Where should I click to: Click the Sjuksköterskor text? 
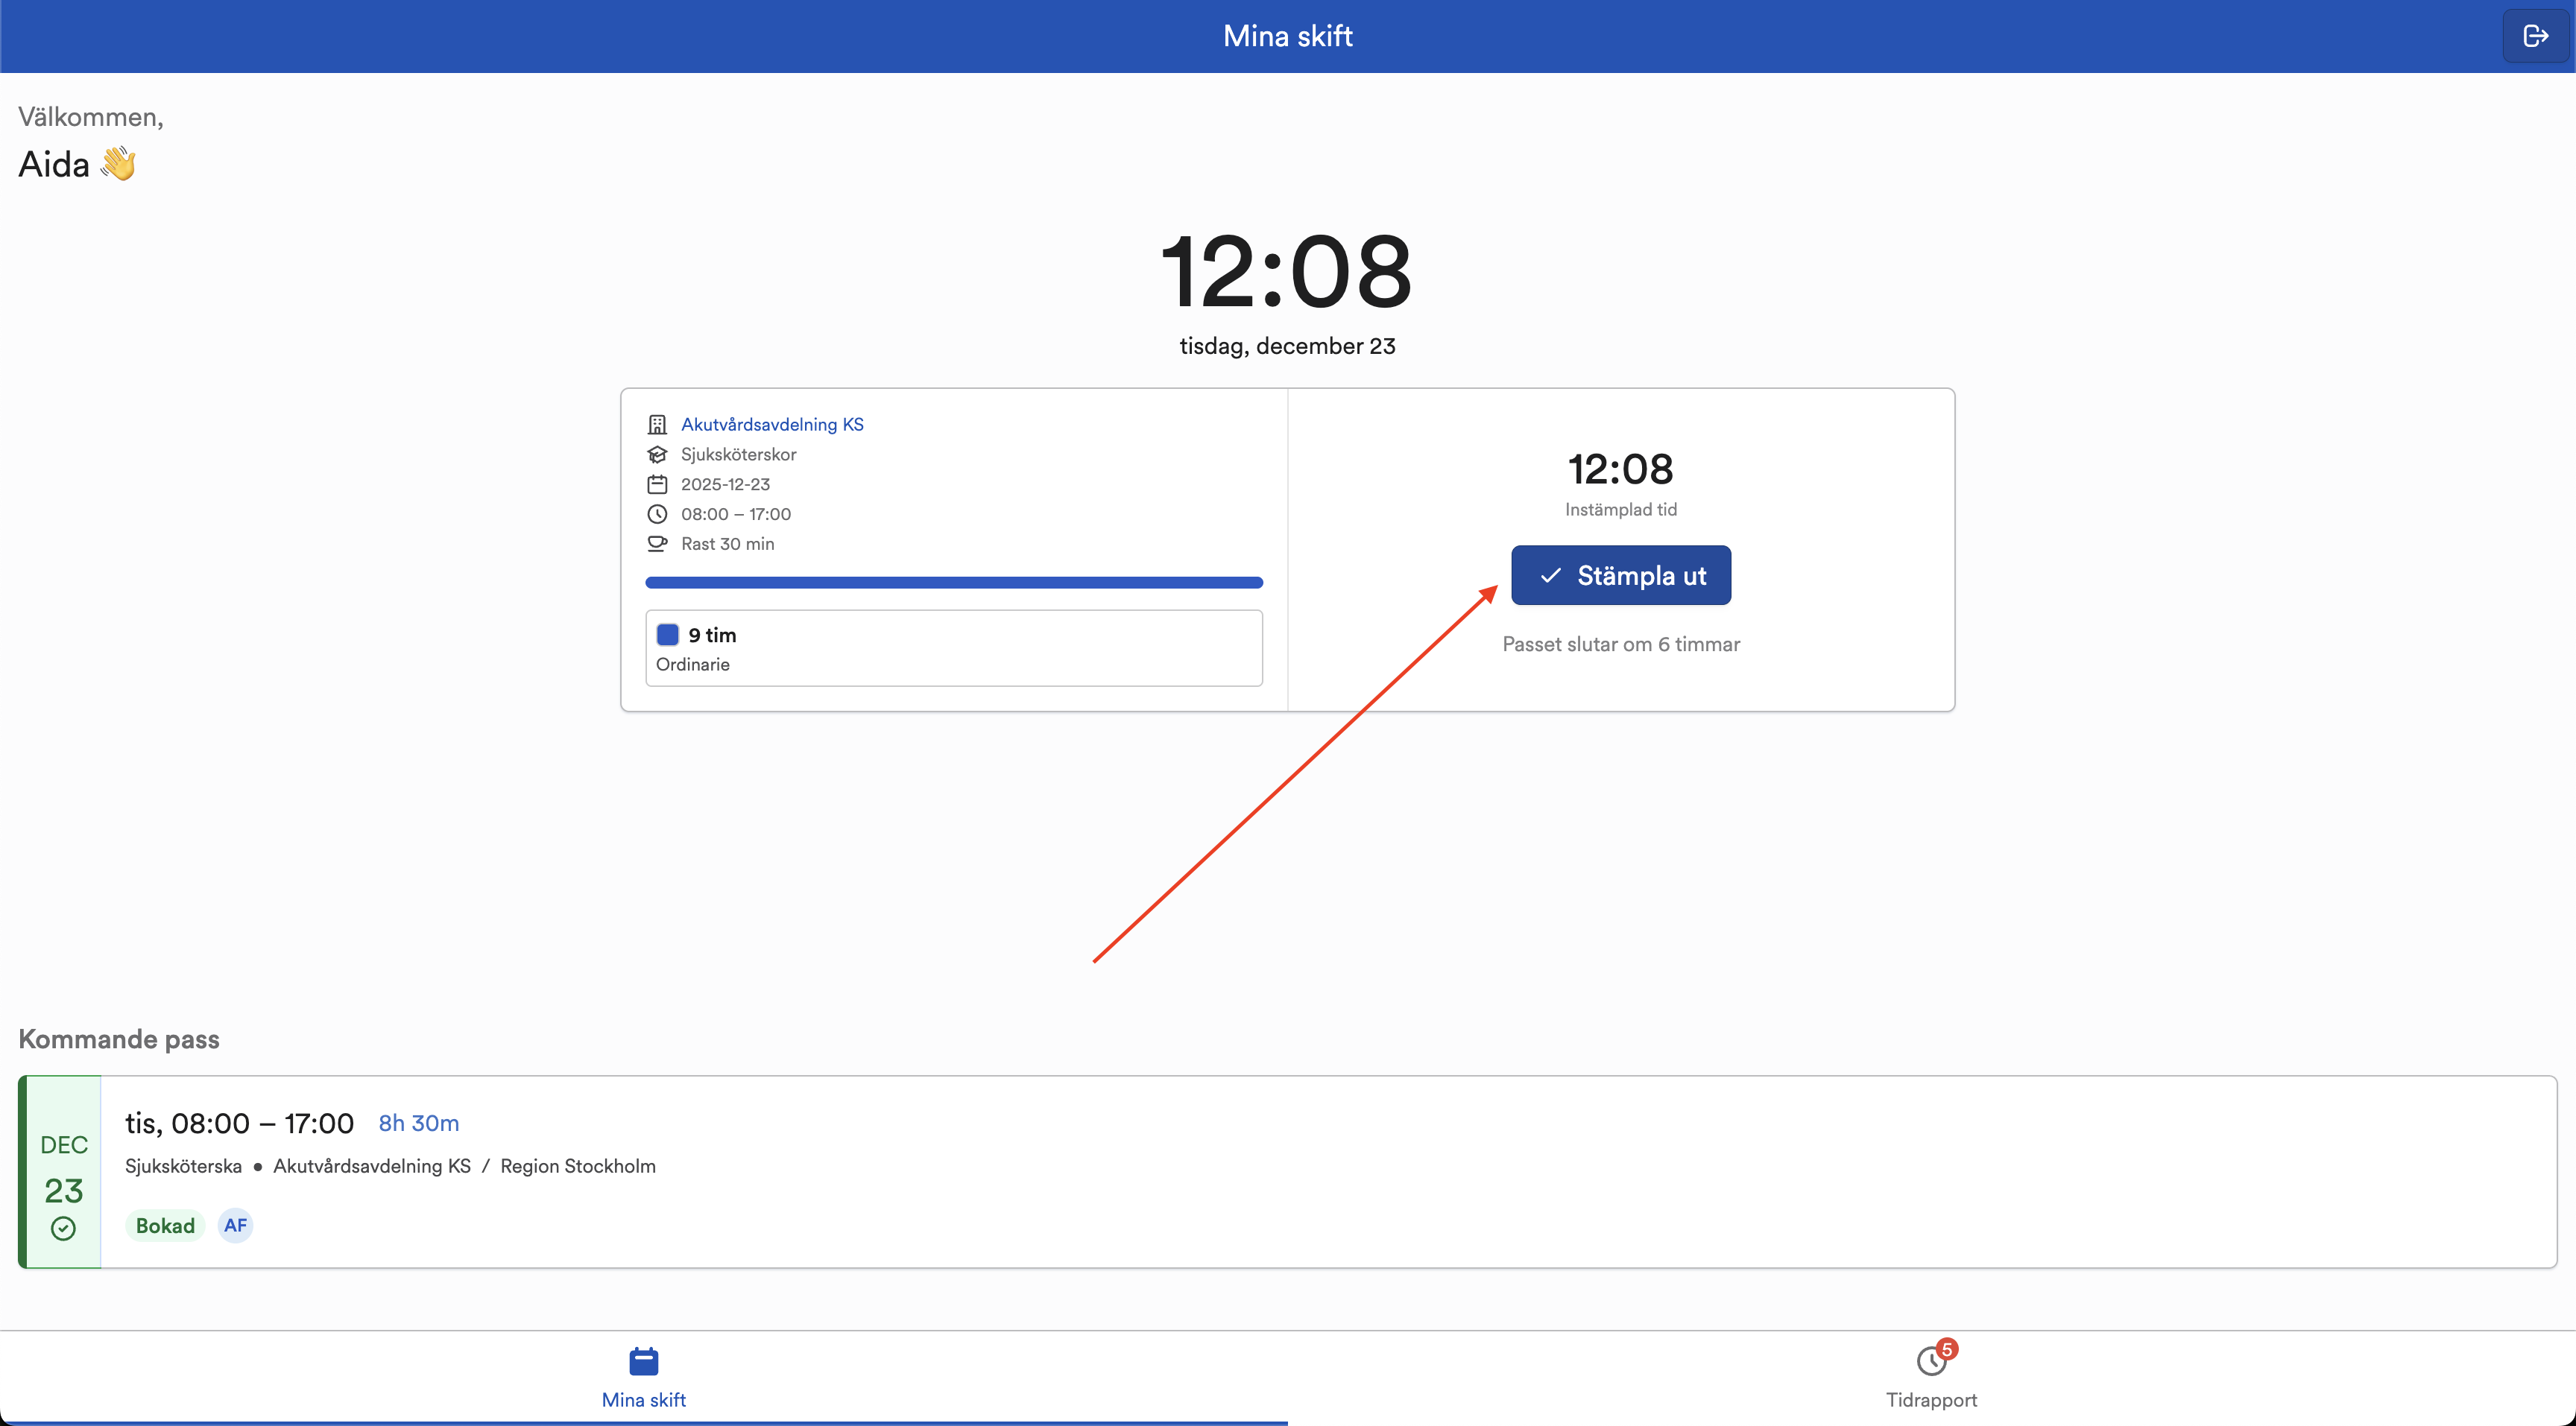click(x=739, y=454)
